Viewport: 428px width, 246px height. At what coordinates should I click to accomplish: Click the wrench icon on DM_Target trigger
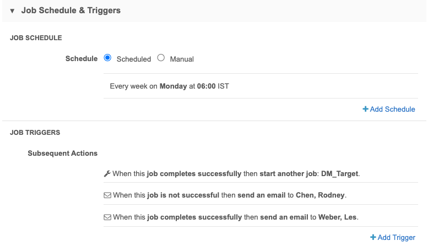click(107, 173)
